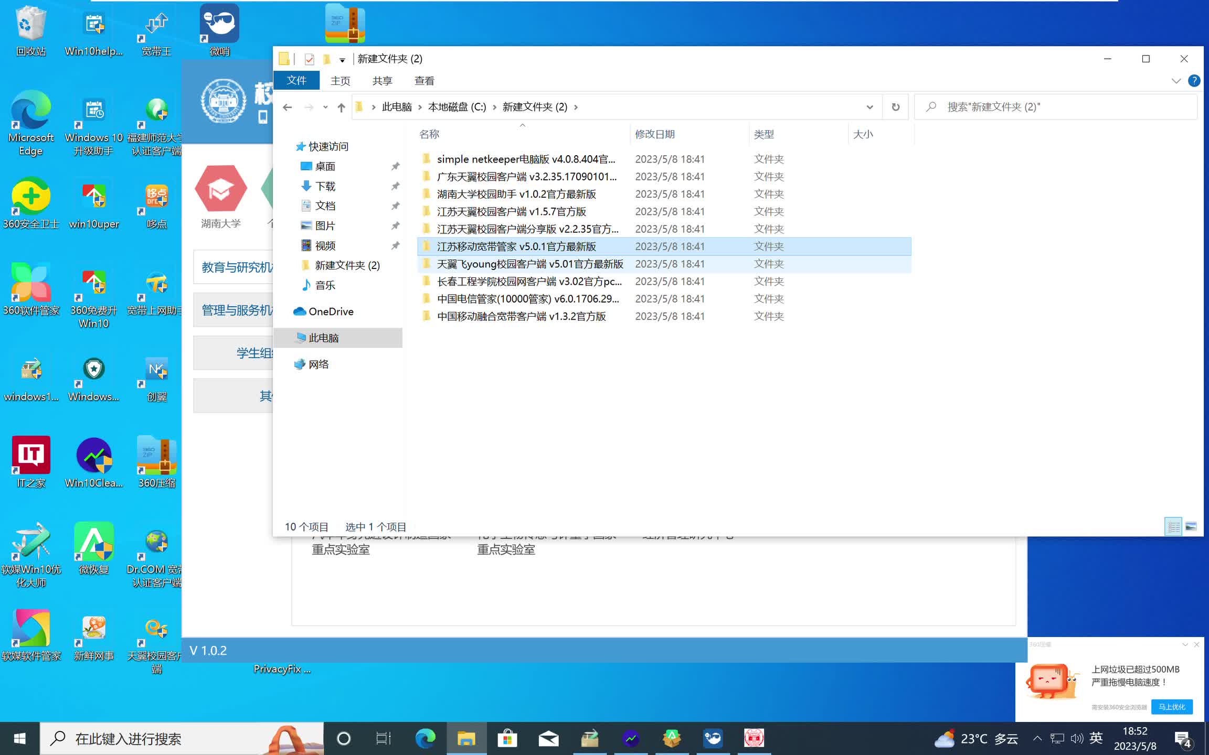Viewport: 1209px width, 755px height.
Task: Click the taskbar search input field
Action: pyautogui.click(x=182, y=738)
